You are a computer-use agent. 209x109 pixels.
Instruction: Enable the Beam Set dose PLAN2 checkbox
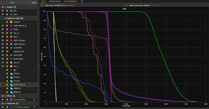[126, 5]
